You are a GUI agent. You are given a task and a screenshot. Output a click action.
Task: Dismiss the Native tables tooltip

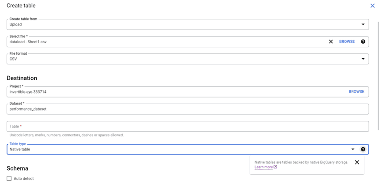[357, 162]
